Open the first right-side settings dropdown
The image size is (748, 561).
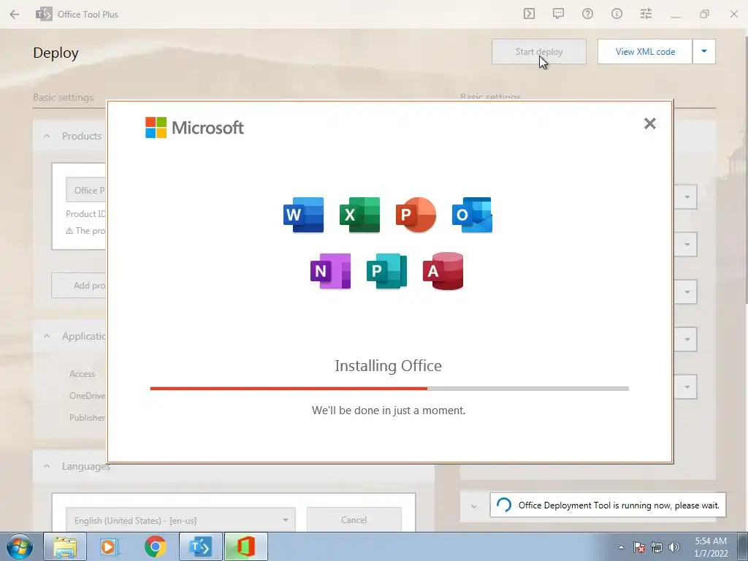(x=685, y=197)
